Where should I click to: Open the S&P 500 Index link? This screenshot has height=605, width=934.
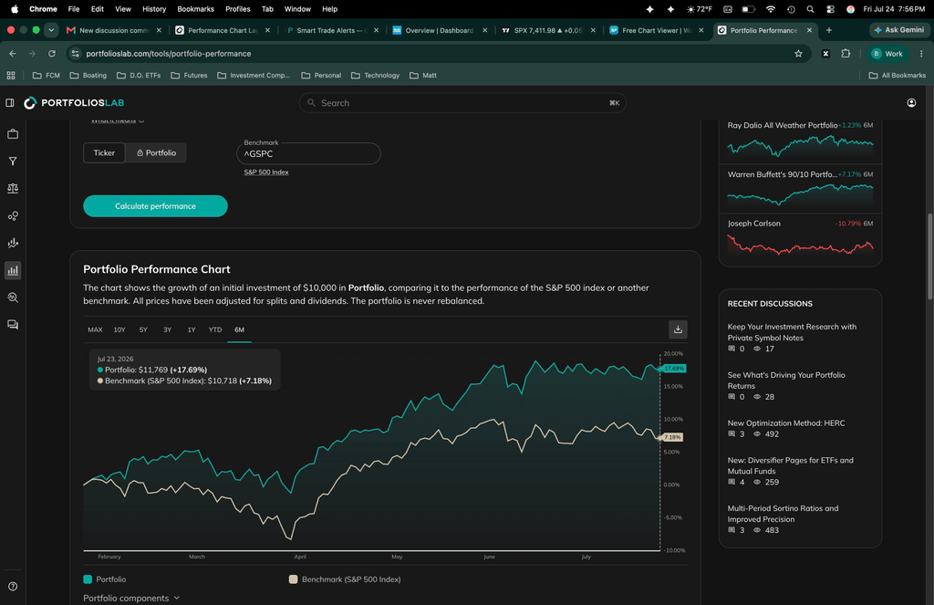point(266,172)
